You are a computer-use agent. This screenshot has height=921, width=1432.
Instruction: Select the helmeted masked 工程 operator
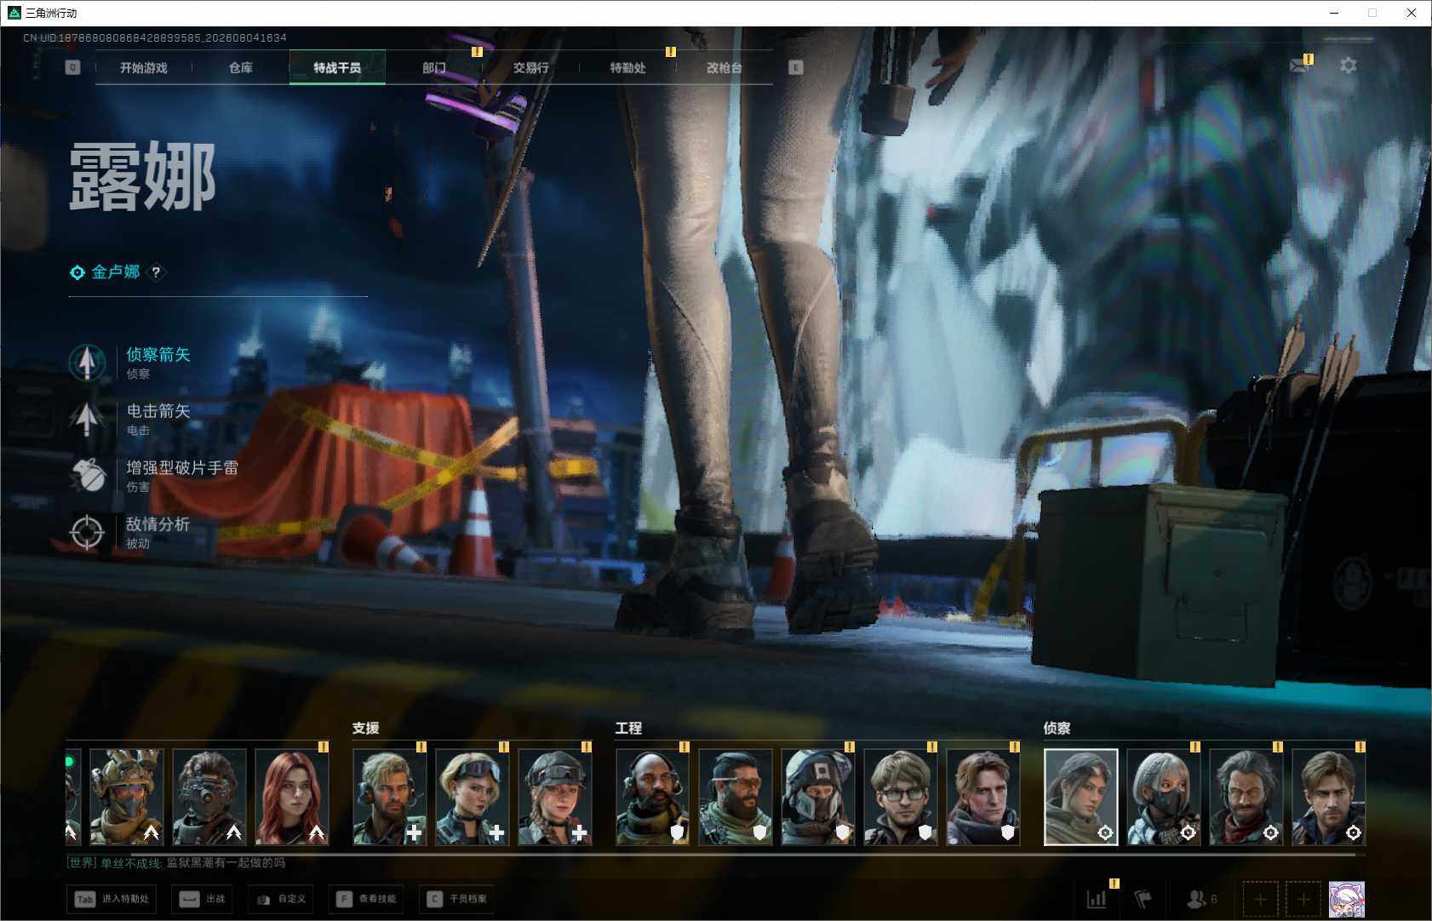[818, 797]
